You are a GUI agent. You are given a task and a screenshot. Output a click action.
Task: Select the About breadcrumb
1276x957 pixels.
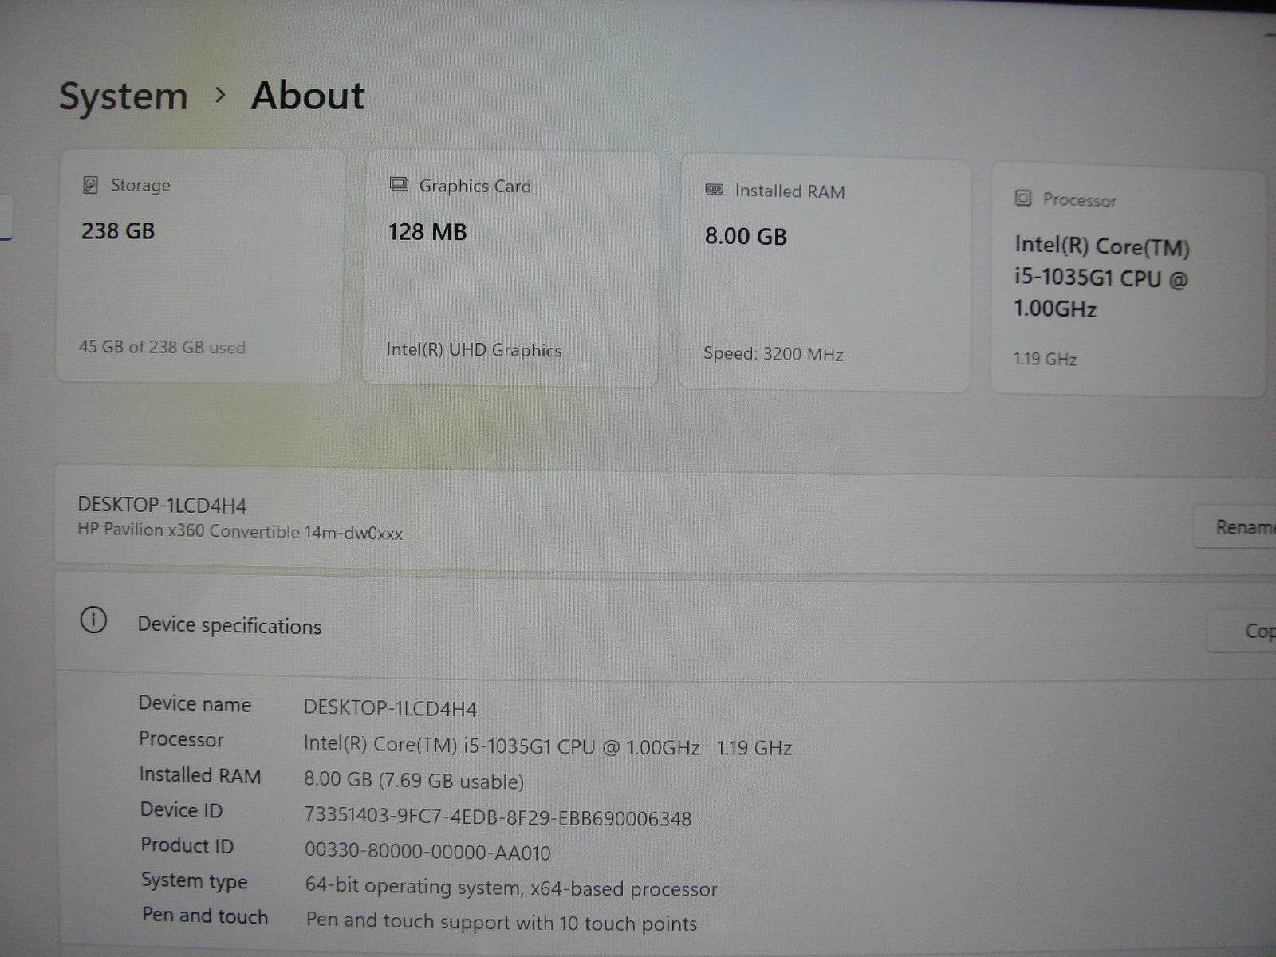click(307, 96)
